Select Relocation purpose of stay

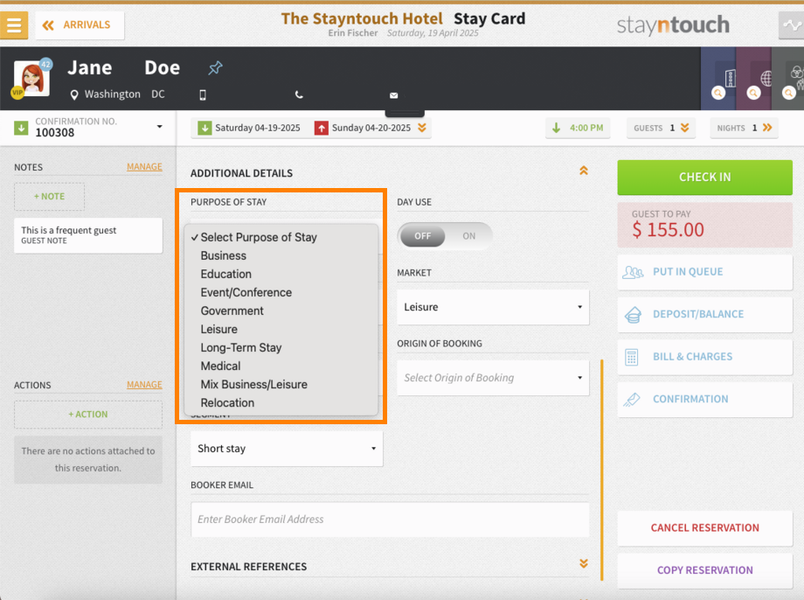pyautogui.click(x=281, y=403)
